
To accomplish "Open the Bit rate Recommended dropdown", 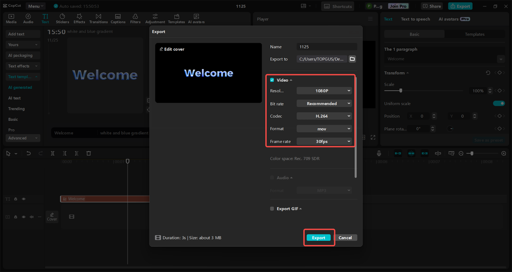I will click(324, 104).
